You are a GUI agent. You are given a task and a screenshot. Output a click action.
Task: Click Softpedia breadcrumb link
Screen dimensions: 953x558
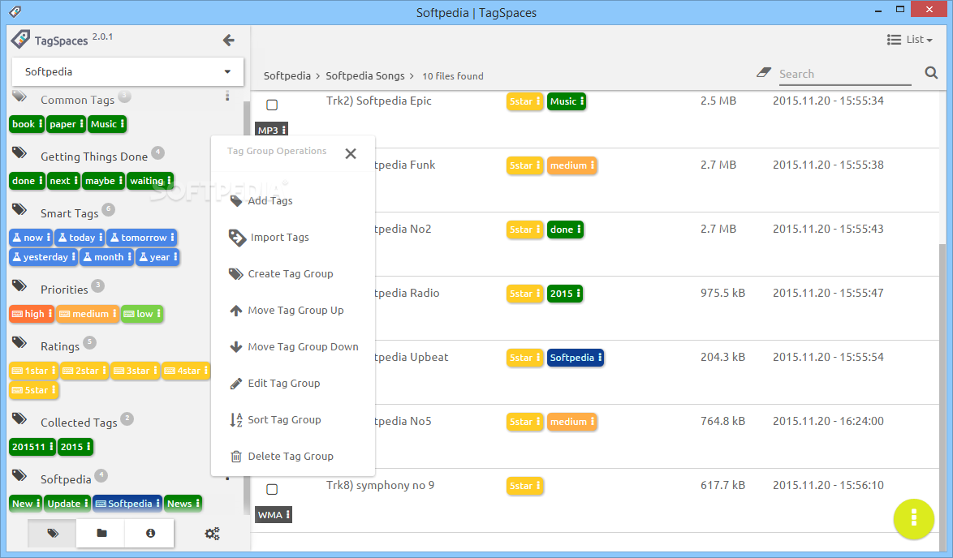coord(287,76)
